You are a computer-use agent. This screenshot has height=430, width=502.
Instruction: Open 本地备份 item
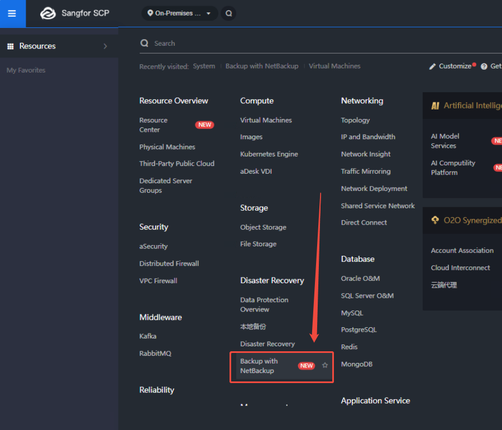[x=254, y=327]
